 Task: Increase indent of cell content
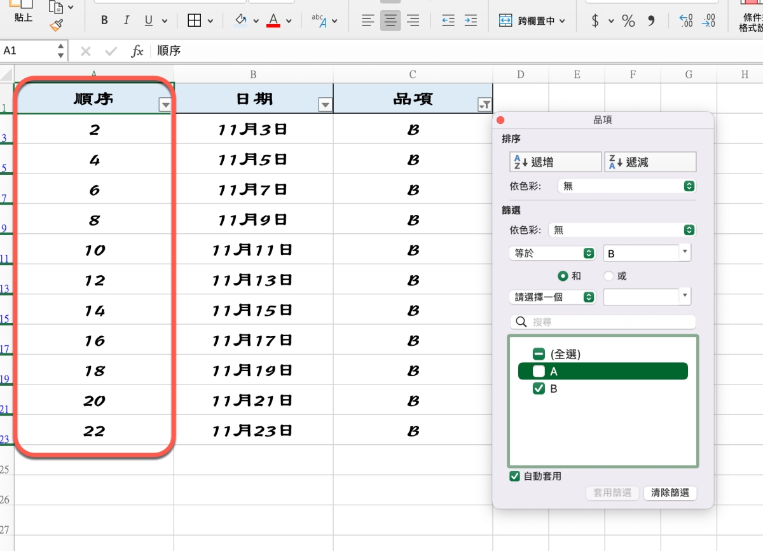[471, 21]
